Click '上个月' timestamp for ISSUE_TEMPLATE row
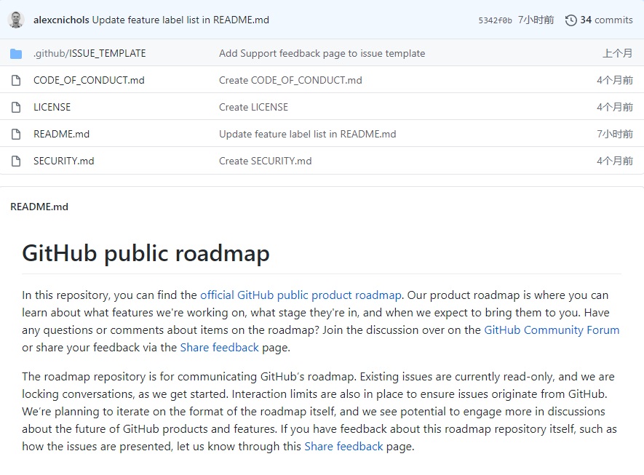The height and width of the screenshot is (475, 644). click(618, 53)
